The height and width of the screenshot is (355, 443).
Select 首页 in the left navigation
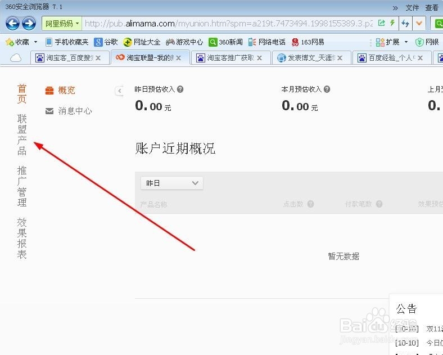[x=22, y=94]
